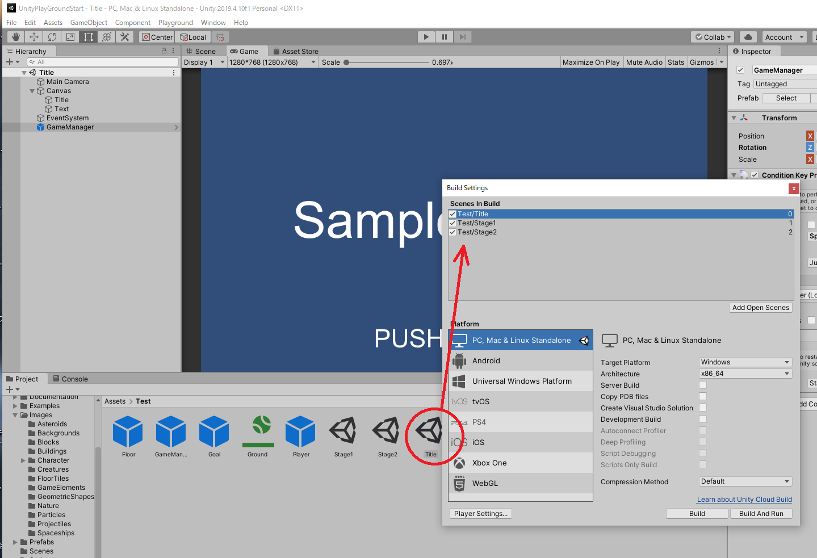Select the Rotate tool in toolbar
The image size is (817, 558).
(x=52, y=37)
